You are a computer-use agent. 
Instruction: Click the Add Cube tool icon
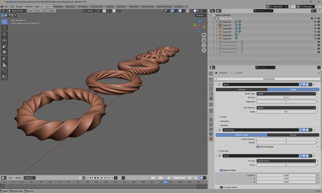[4, 71]
